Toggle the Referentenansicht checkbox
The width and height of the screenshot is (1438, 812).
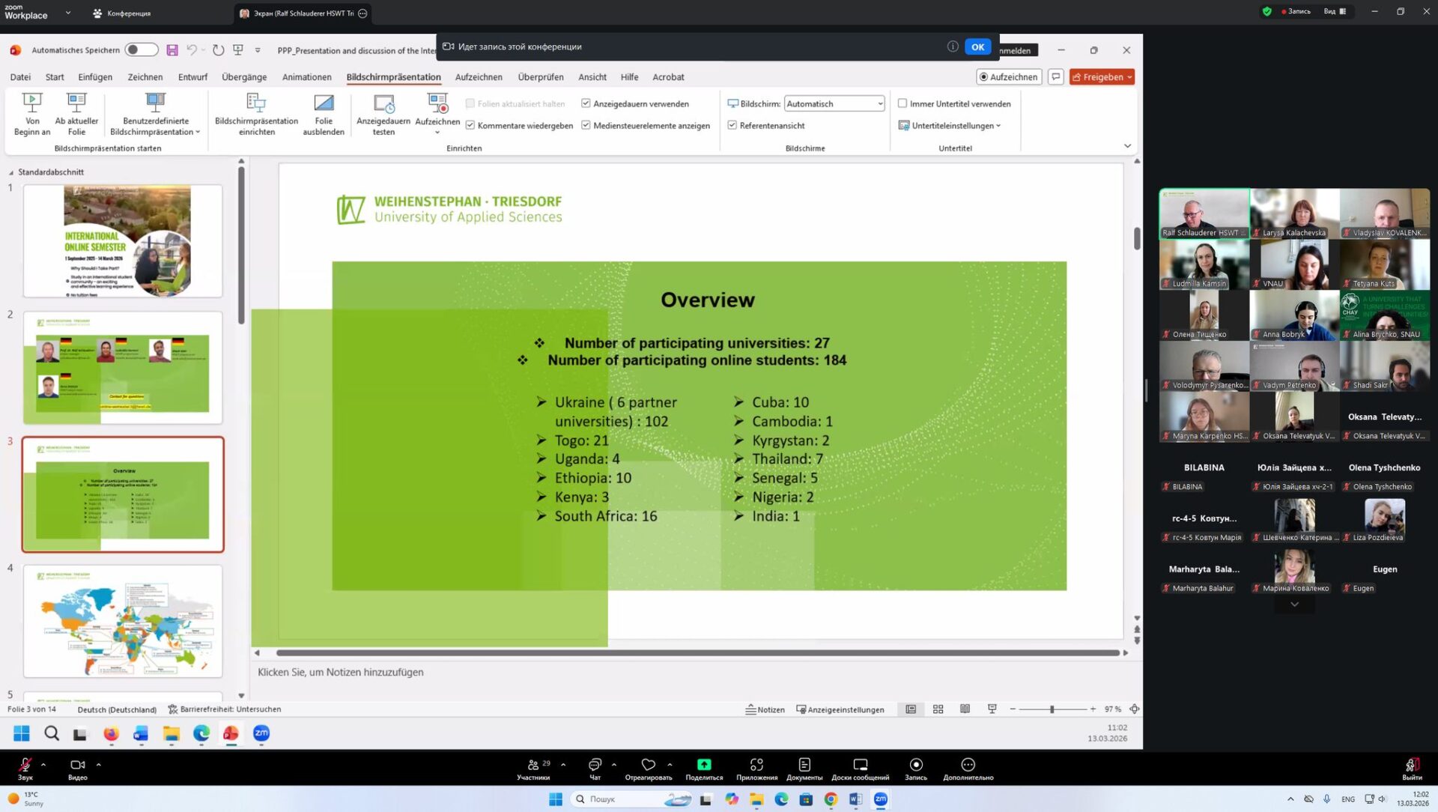point(732,125)
